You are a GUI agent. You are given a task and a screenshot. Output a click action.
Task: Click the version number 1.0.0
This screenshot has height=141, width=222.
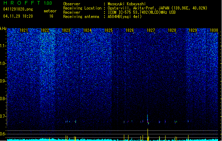(x=48, y=3)
